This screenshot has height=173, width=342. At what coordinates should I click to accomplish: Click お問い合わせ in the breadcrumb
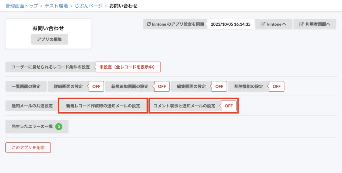tap(123, 6)
